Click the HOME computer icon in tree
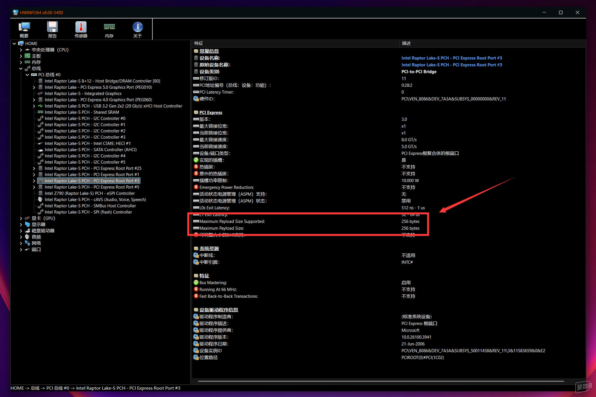 [21, 43]
